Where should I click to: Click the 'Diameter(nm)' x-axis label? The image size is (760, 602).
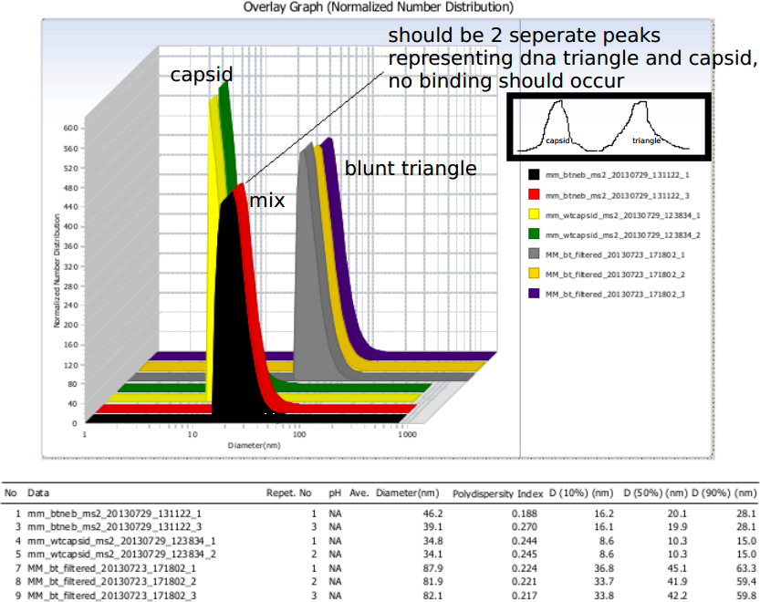point(253,444)
